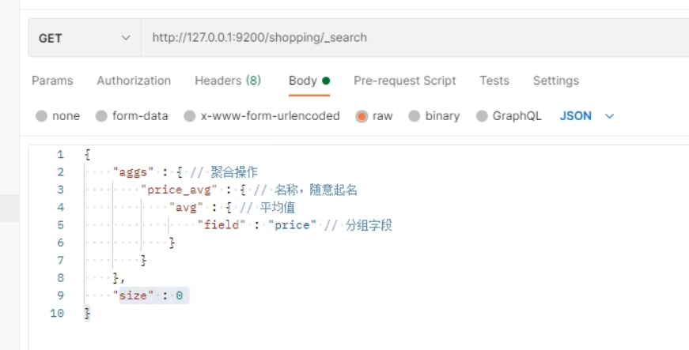Open the GET method dropdown
Screen dimensions: 689x350
[x=85, y=38]
